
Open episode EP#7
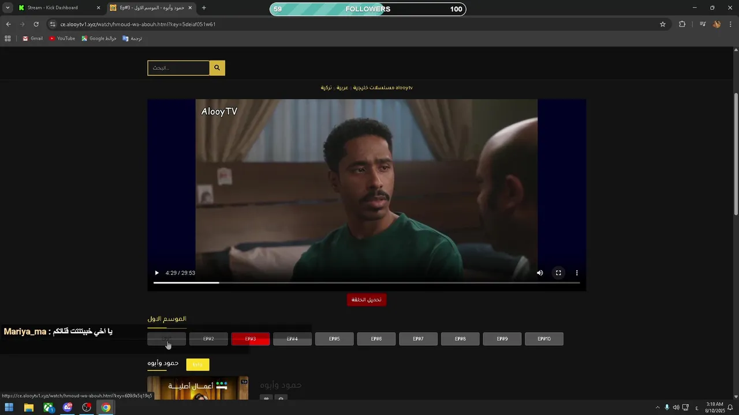pyautogui.click(x=418, y=339)
